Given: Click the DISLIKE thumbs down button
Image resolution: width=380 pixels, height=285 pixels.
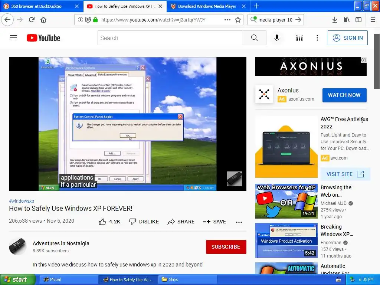Looking at the screenshot, I should tap(144, 222).
